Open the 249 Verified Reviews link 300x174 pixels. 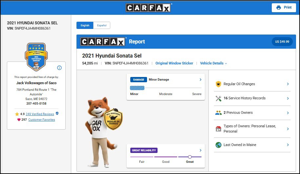[x=40, y=114]
